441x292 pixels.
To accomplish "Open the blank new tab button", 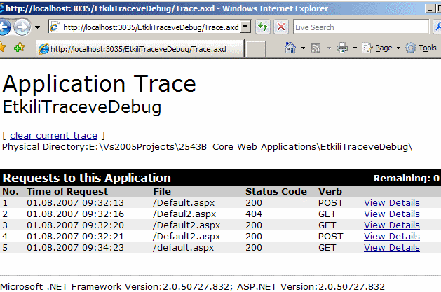I will point(255,49).
